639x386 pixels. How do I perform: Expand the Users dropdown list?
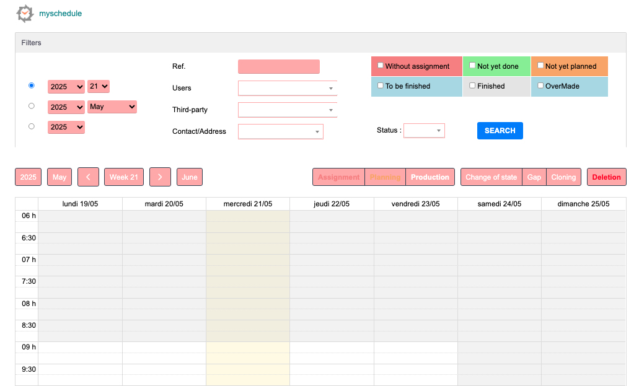coord(287,89)
